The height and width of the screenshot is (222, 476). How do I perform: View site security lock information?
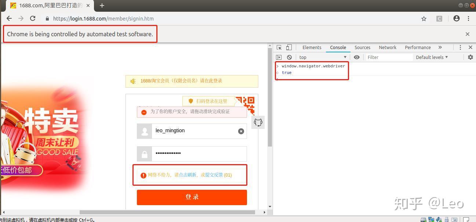47,19
